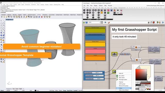Click Ungroup in the context menu
165x93 pixels.
[121, 82]
